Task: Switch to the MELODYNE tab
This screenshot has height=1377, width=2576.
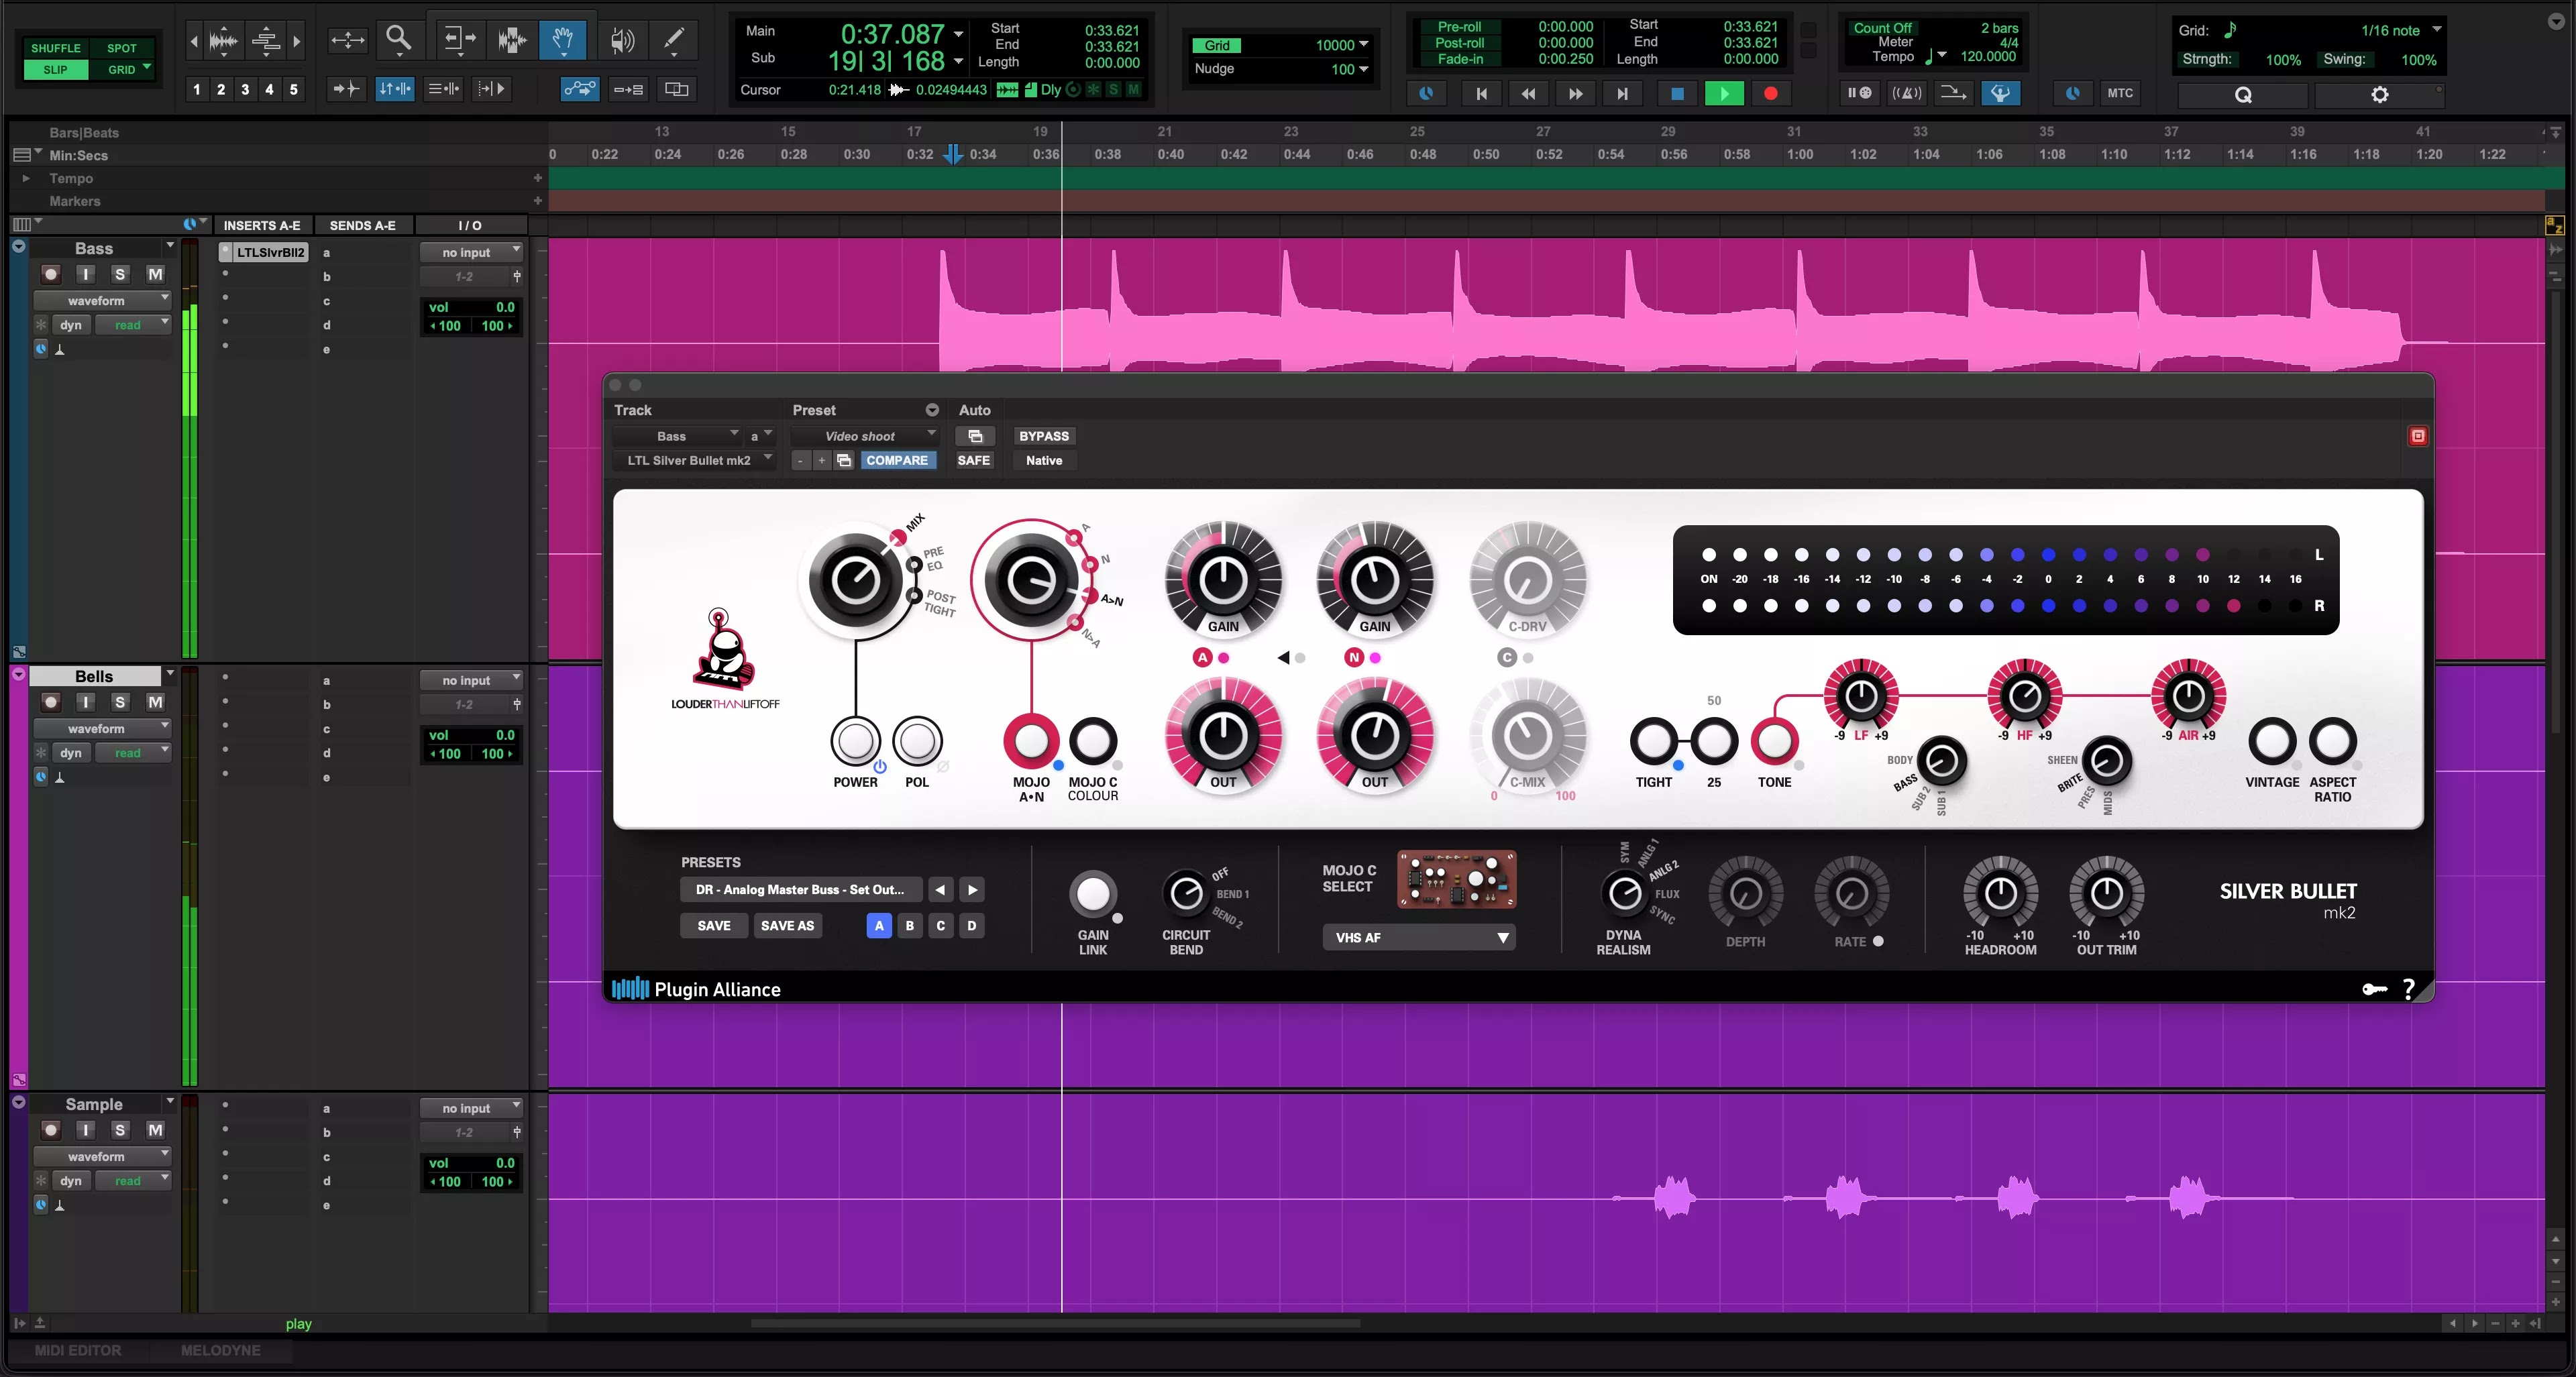Action: [x=220, y=1350]
